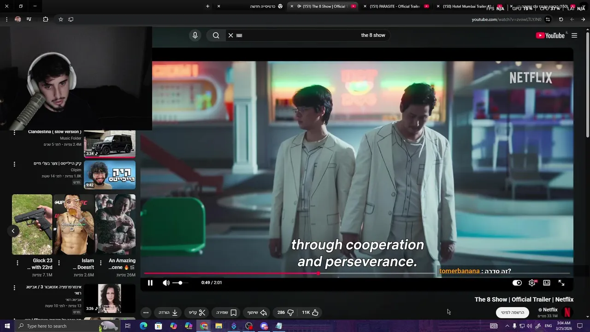Open File Explorer from taskbar
Viewport: 590px width, 332px height.
[x=218, y=326]
